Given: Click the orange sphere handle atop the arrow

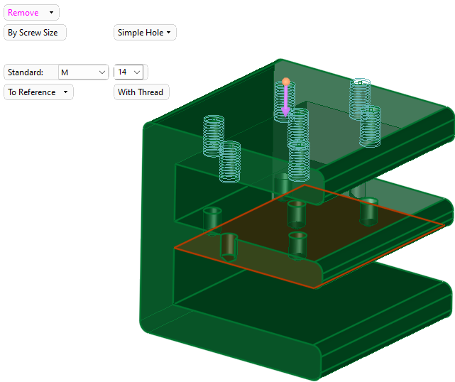Looking at the screenshot, I should click(x=285, y=82).
